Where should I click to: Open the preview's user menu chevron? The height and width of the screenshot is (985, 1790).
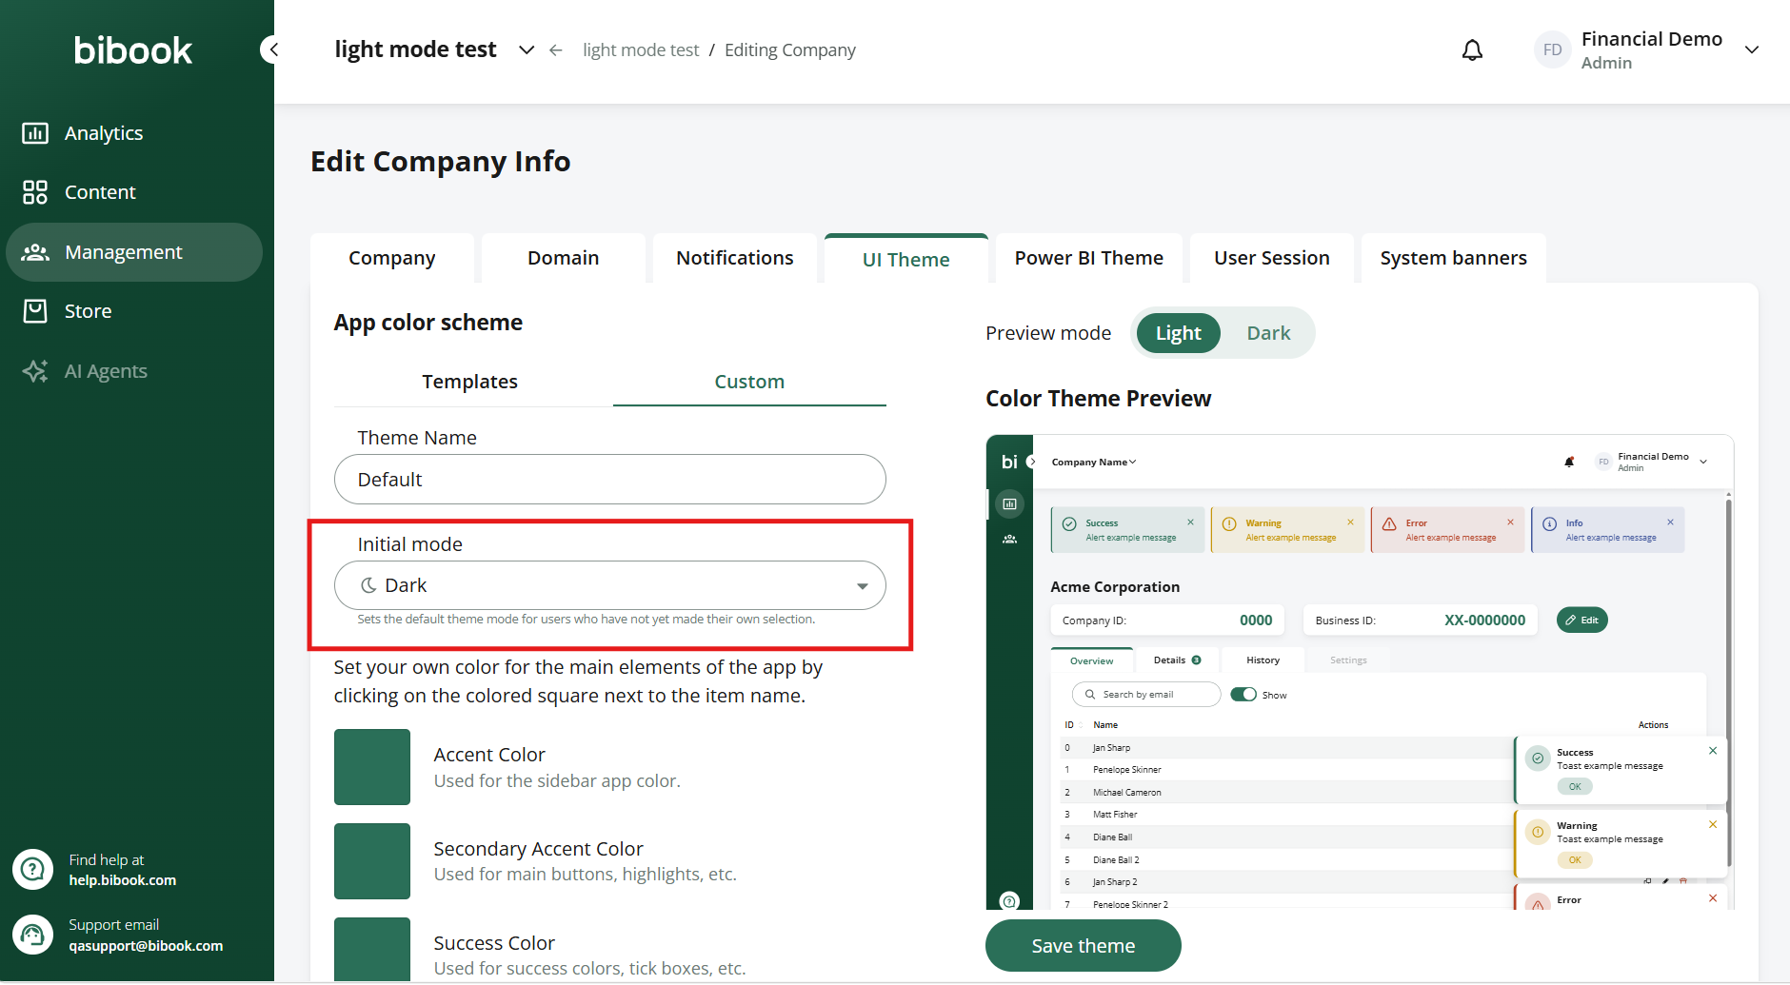(1703, 462)
